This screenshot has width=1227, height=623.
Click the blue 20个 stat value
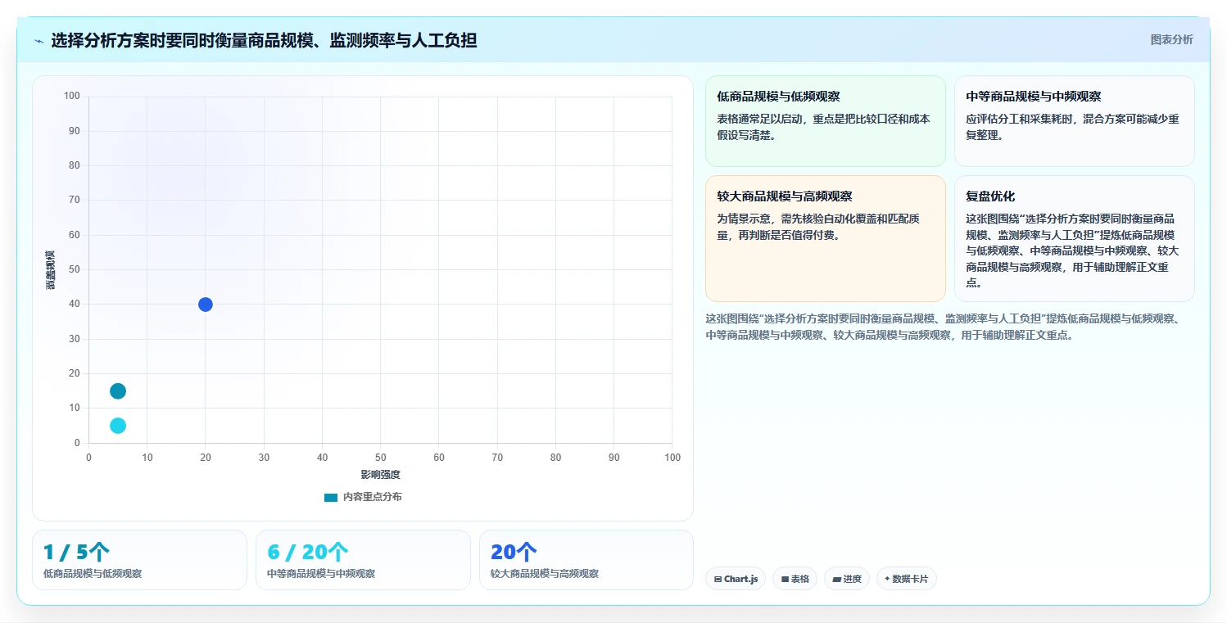(514, 552)
